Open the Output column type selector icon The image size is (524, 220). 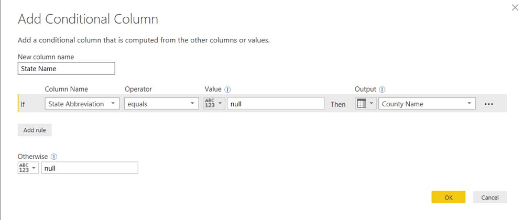click(365, 104)
